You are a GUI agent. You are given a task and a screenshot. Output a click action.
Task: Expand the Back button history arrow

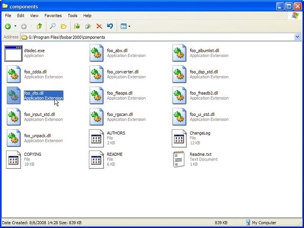click(x=15, y=26)
